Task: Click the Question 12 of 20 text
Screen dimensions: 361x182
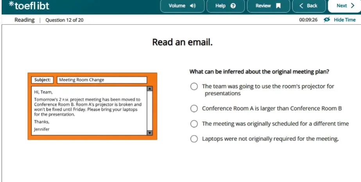Action: [x=64, y=20]
